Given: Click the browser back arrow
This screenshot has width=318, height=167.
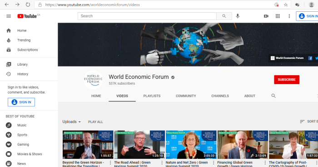Looking at the screenshot, I should click(7, 5).
